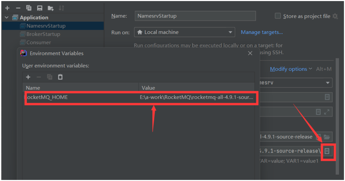
Task: Click the Name field containing NamesrvStartup
Action: [x=195, y=16]
